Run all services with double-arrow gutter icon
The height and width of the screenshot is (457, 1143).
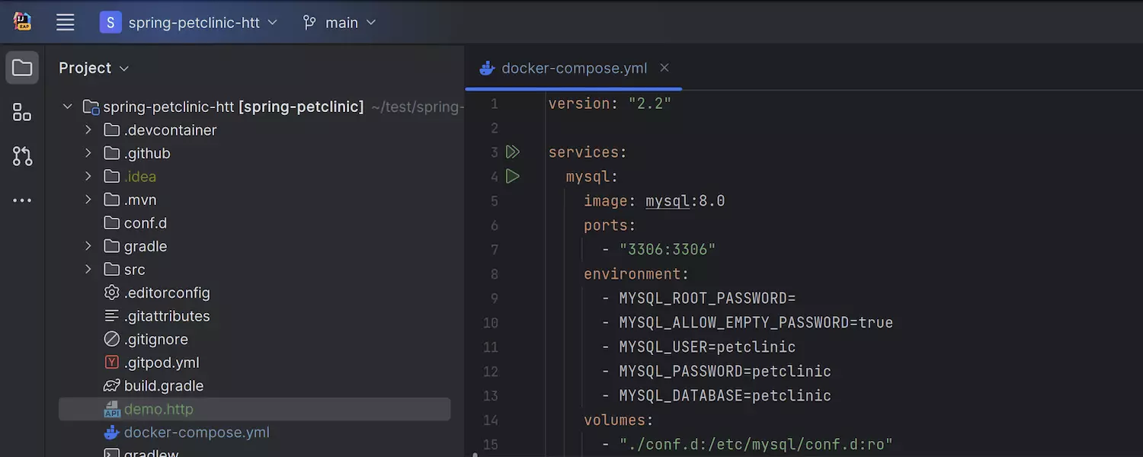pyautogui.click(x=512, y=152)
